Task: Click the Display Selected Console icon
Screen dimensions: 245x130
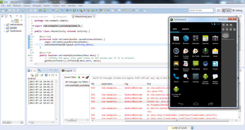Action: pyautogui.click(x=46, y=75)
